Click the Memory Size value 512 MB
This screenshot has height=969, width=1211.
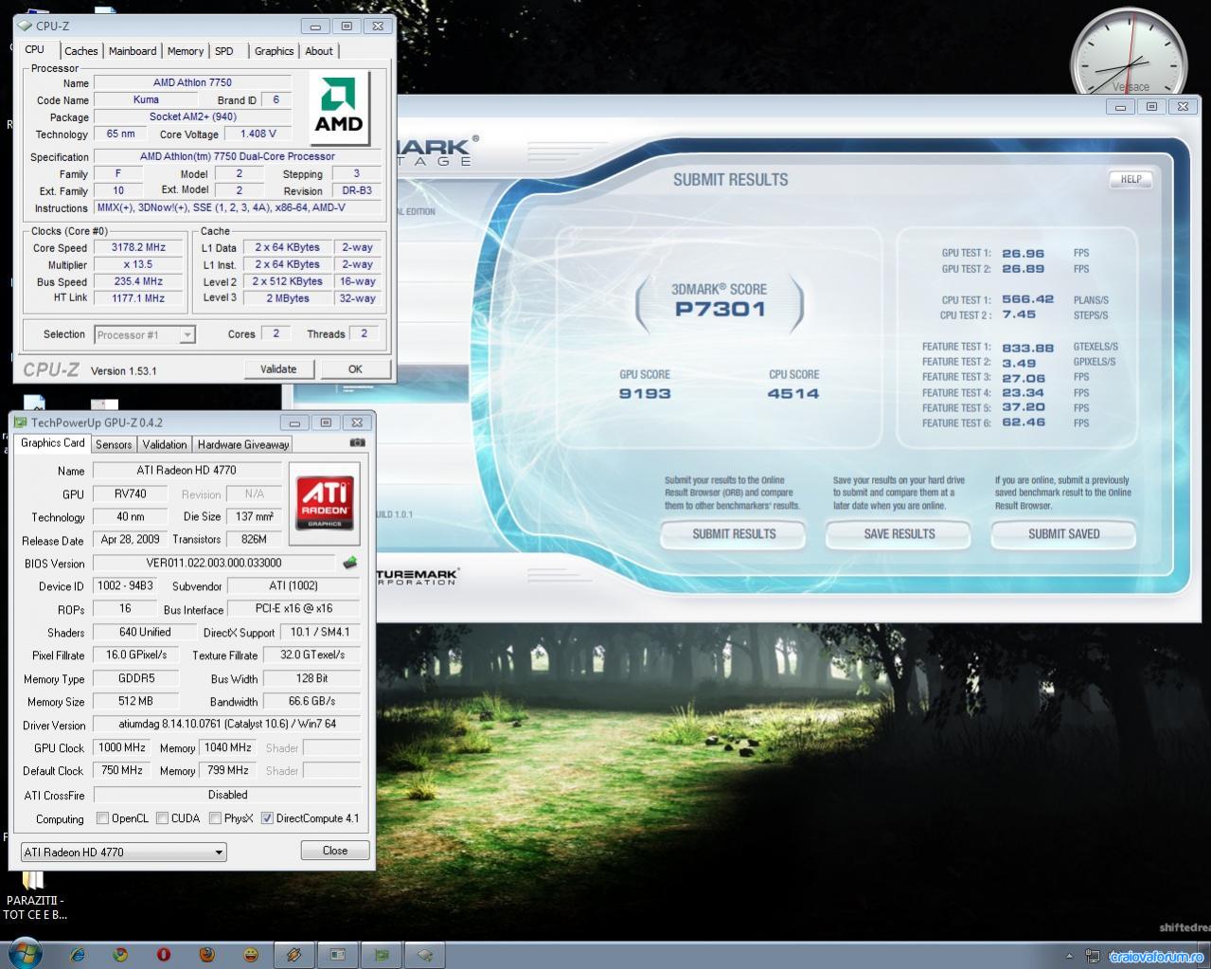135,701
